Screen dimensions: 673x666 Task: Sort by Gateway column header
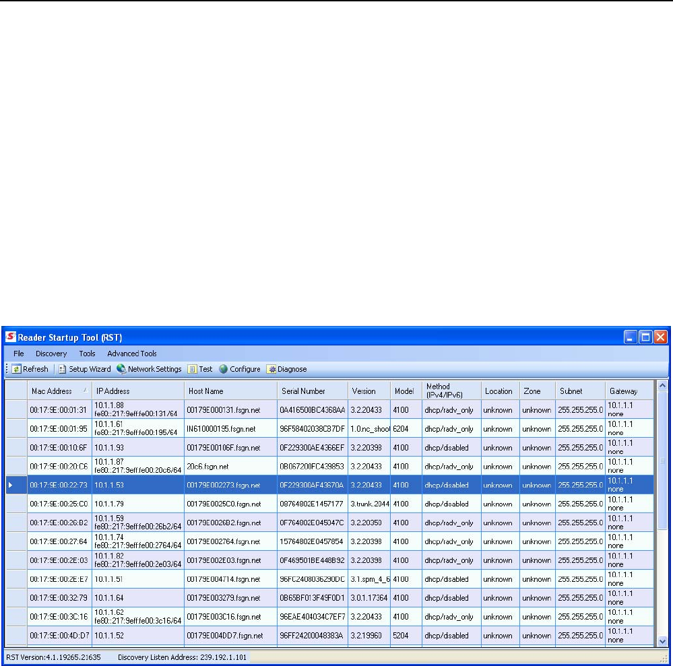point(630,391)
